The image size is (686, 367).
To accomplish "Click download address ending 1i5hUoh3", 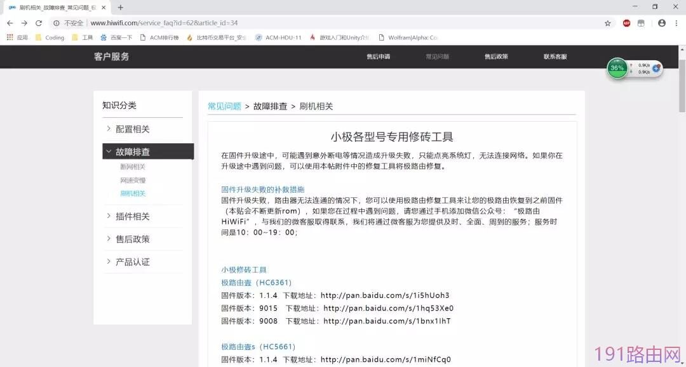I will 385,295.
